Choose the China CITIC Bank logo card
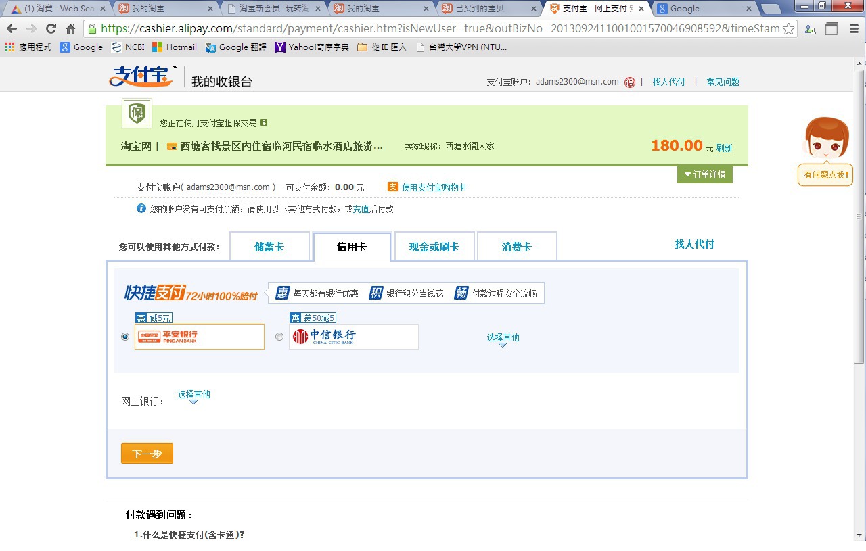Viewport: 866px width, 551px height. click(354, 337)
